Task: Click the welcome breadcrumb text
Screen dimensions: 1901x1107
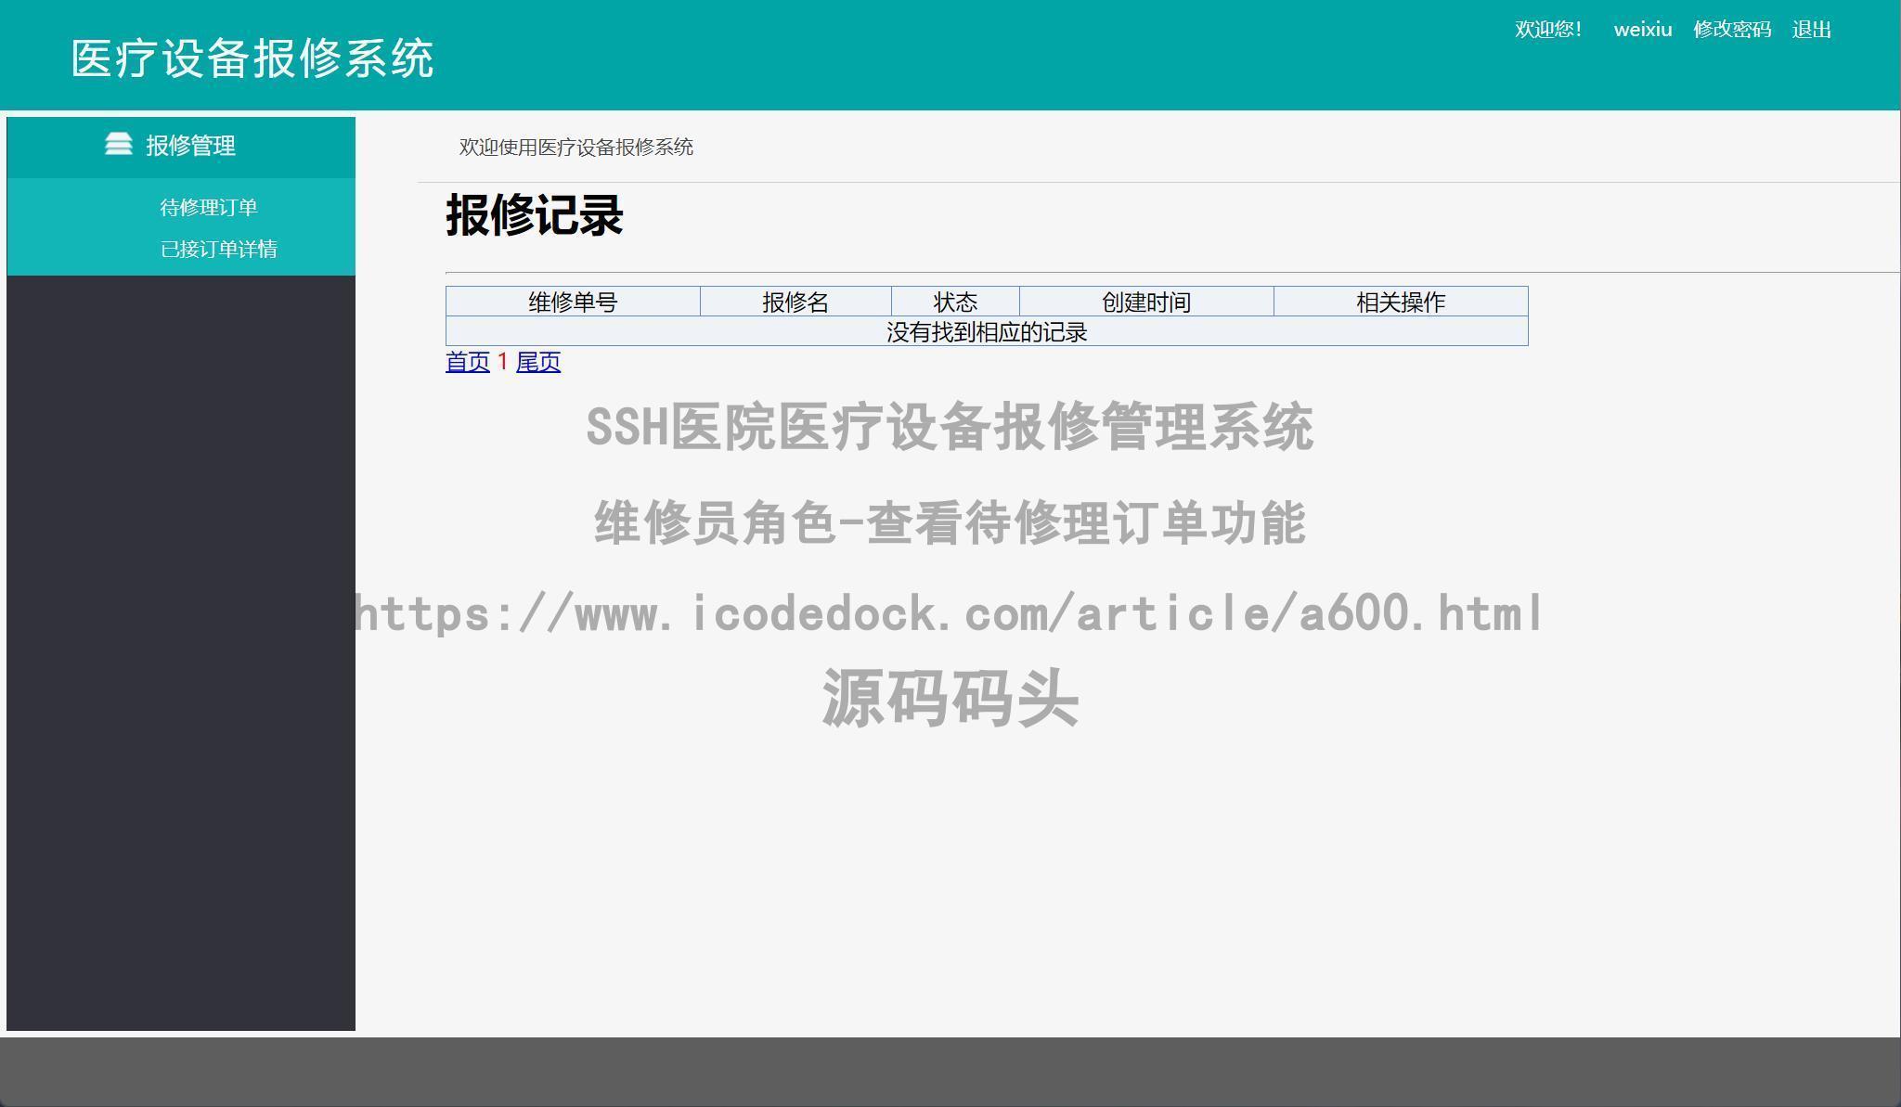Action: click(x=575, y=147)
